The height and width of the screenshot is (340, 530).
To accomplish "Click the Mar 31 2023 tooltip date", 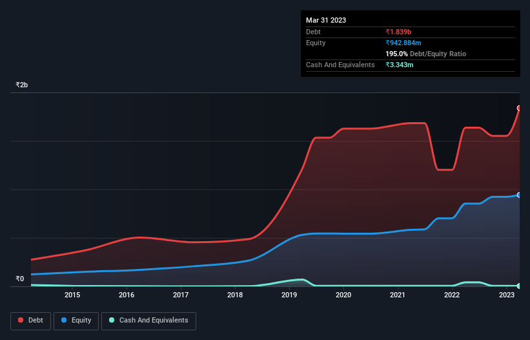I will pyautogui.click(x=326, y=20).
